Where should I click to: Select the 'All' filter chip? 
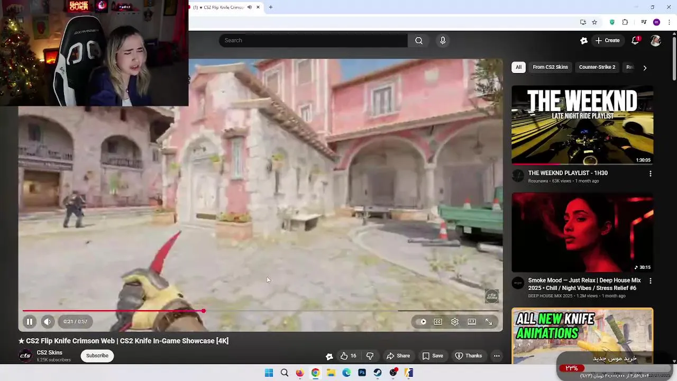(518, 67)
